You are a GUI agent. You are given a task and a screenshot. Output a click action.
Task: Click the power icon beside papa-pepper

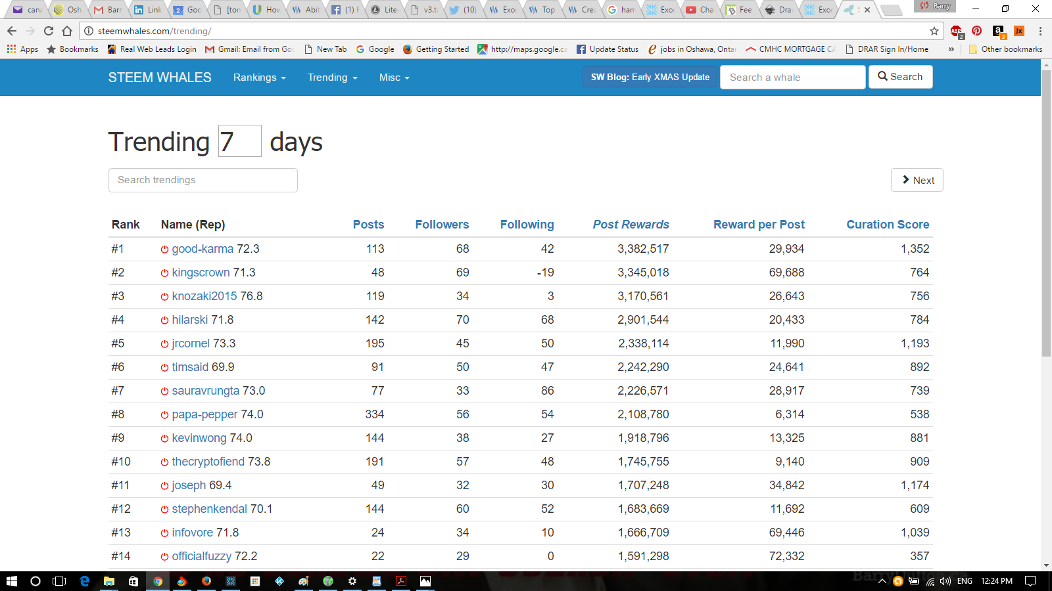[x=164, y=415]
